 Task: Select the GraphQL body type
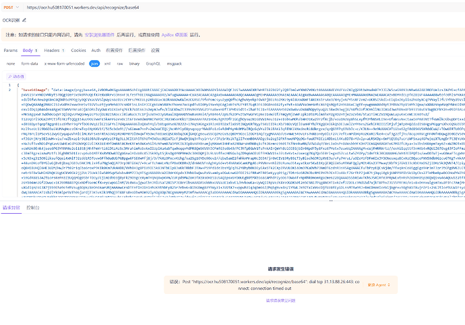[x=153, y=63]
